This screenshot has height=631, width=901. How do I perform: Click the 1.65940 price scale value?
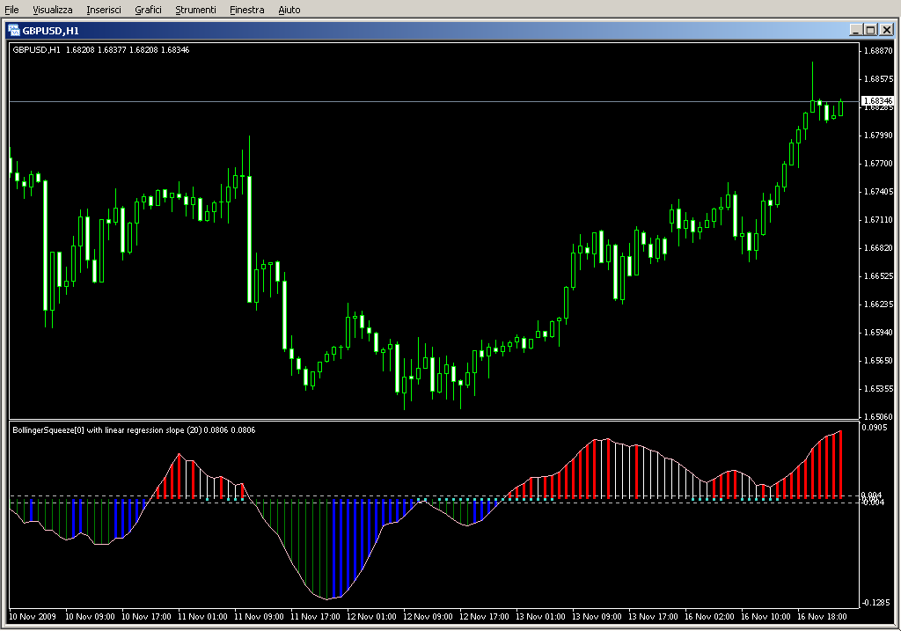click(878, 332)
